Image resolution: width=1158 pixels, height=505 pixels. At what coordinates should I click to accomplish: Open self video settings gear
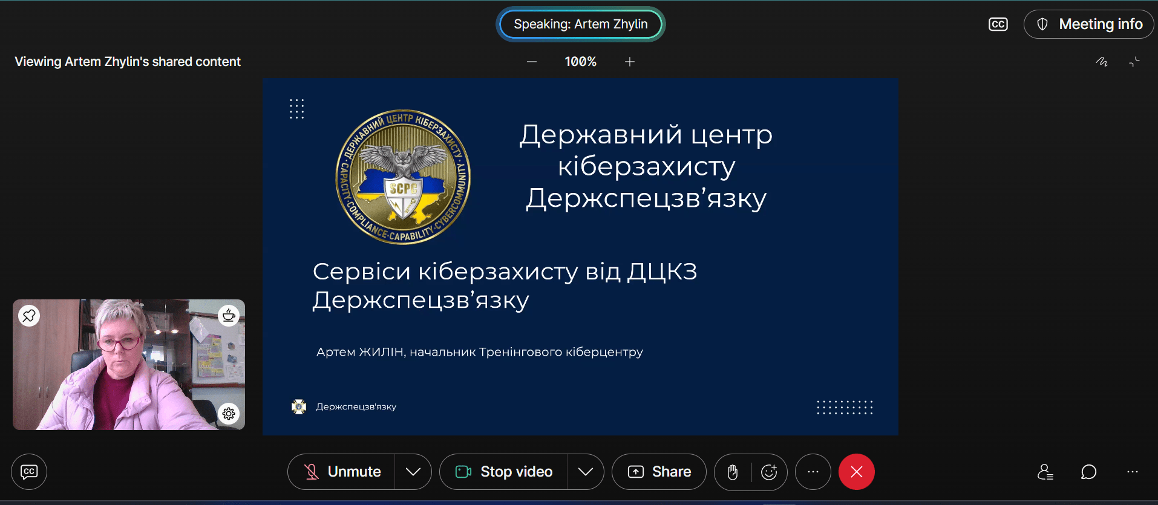(x=229, y=414)
